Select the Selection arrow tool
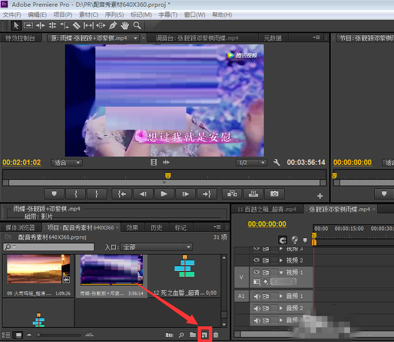 point(16,25)
